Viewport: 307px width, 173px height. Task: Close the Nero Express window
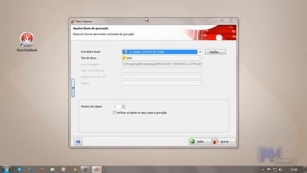pyautogui.click(x=231, y=20)
